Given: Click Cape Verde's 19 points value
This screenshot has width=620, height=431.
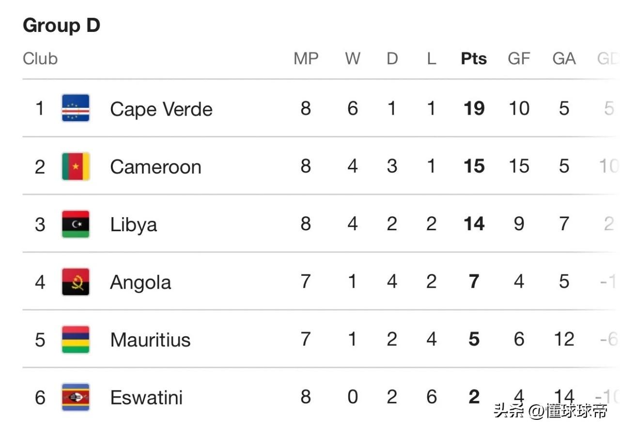Looking at the screenshot, I should [x=474, y=108].
